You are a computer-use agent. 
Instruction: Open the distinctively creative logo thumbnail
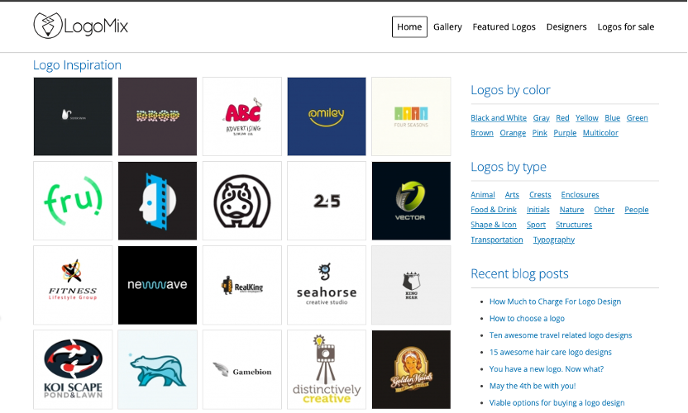327,369
